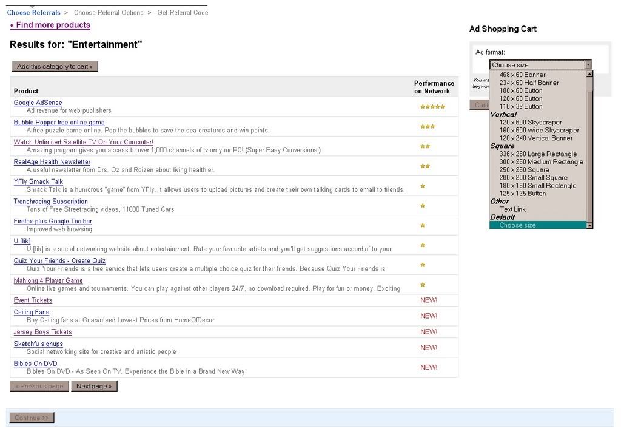Click star rating for U.[lik]
Screen dimensions: 621x434
423,245
